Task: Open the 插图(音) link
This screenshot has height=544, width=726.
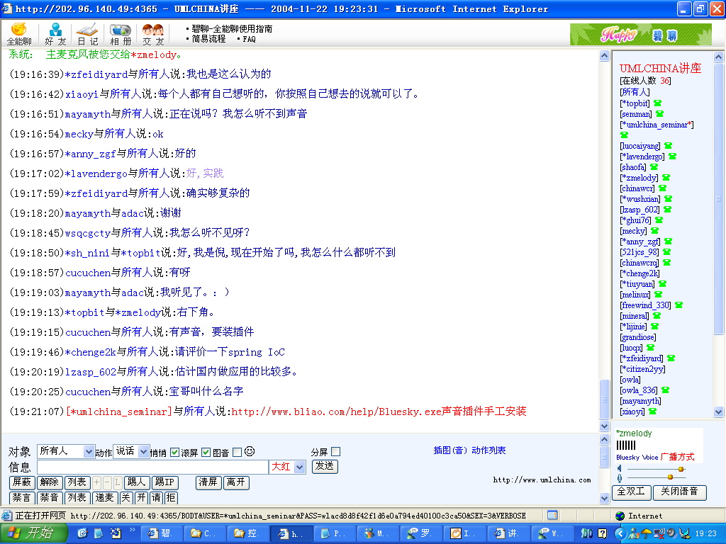Action: [x=451, y=450]
